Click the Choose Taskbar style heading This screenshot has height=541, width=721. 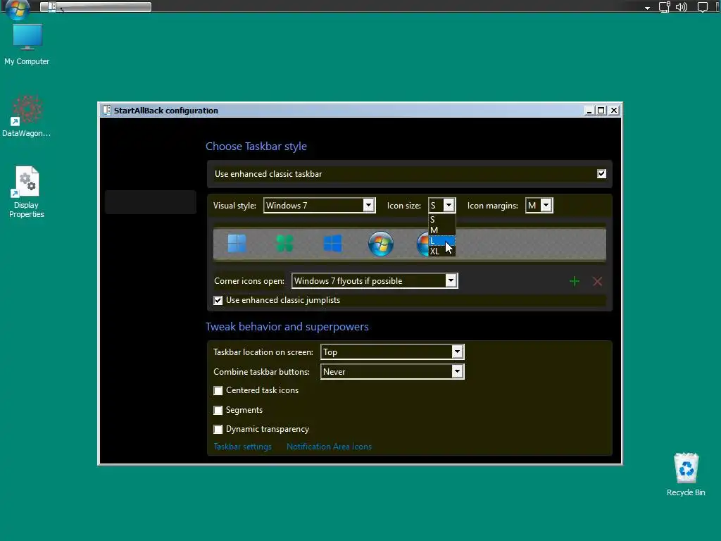pyautogui.click(x=256, y=147)
